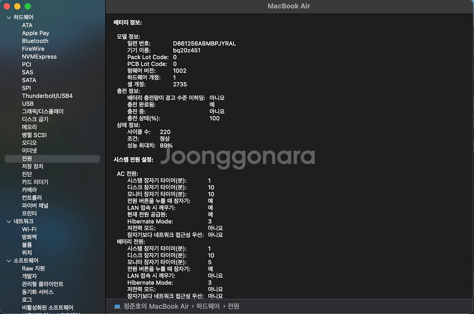Select Wi-Fi under 네트워크
Image resolution: width=474 pixels, height=314 pixels.
click(29, 229)
